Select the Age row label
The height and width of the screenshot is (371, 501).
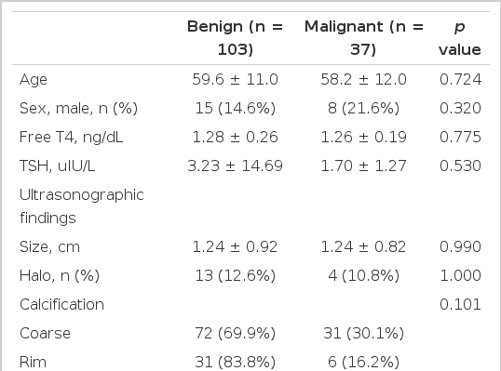tap(34, 79)
